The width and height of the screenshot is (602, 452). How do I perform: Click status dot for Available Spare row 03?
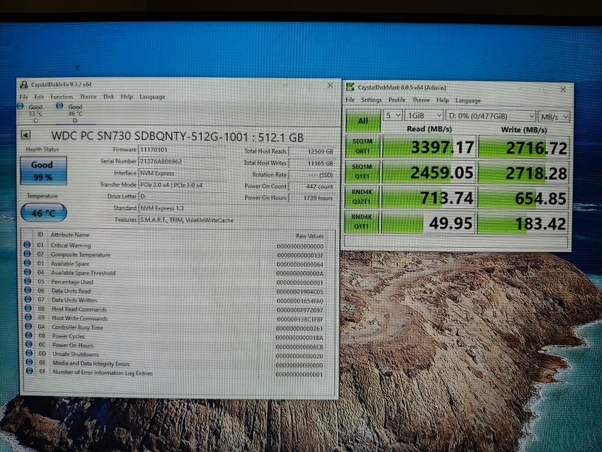click(27, 263)
